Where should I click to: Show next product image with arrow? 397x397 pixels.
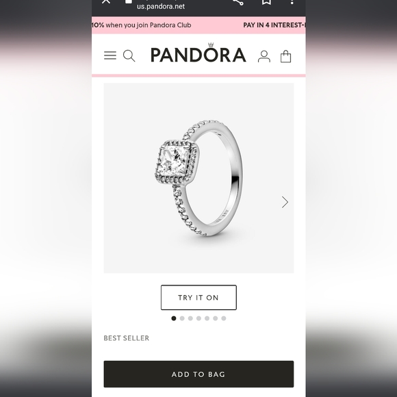point(285,202)
